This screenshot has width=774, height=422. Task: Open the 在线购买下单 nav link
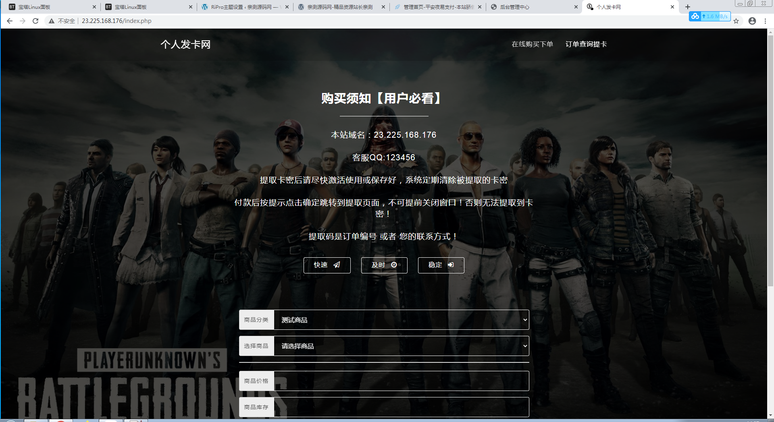[x=532, y=44]
